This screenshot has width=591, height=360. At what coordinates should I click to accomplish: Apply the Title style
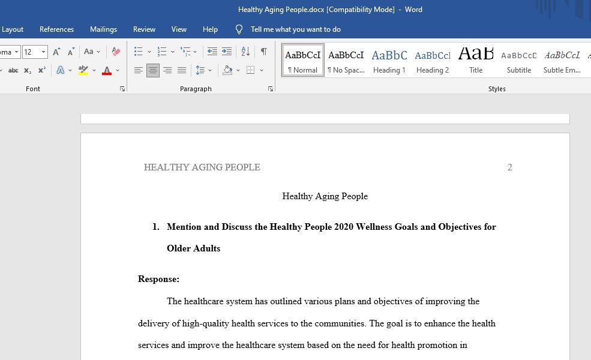click(x=476, y=61)
